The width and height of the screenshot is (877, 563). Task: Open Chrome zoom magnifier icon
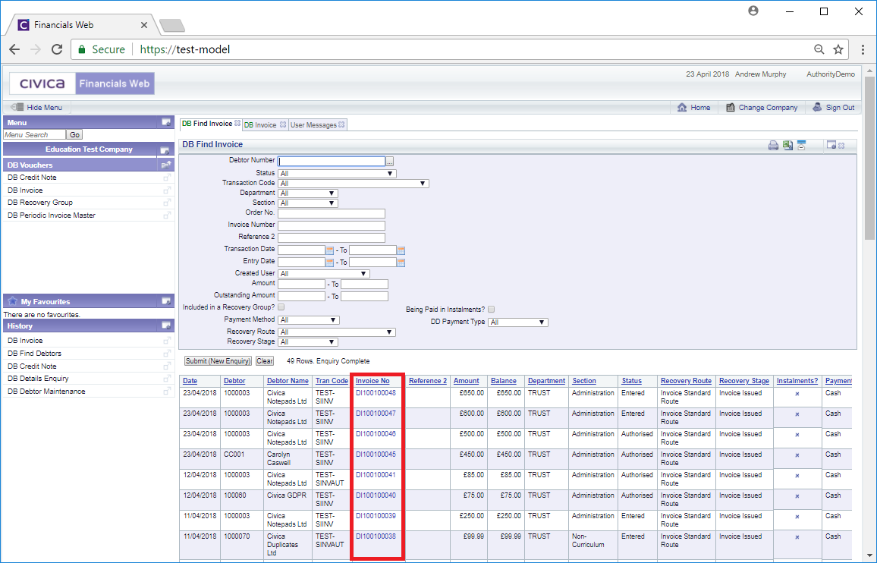click(x=819, y=49)
